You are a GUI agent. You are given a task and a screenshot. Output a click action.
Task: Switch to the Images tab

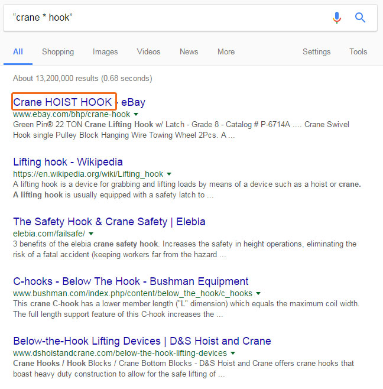105,51
